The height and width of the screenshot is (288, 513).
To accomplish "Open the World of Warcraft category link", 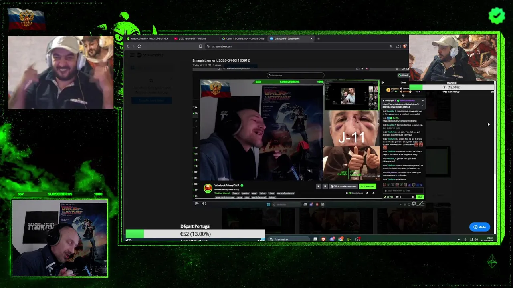I will pos(222,193).
